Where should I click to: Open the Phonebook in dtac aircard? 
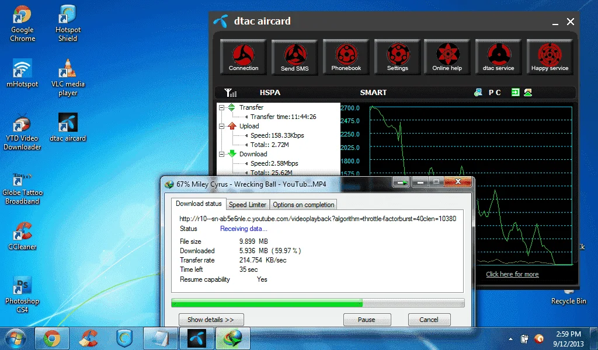[346, 57]
